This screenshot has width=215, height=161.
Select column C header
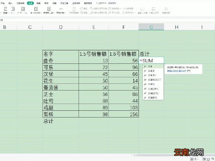coord(30,27)
